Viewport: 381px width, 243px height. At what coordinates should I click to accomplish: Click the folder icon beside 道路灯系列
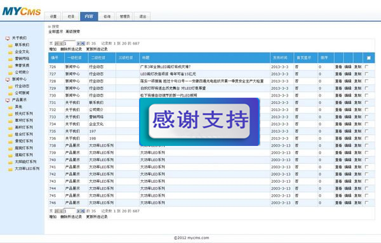tap(10, 155)
